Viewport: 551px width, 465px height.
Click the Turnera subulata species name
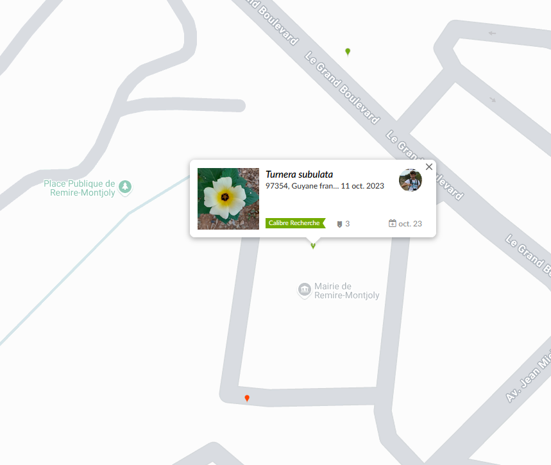[299, 174]
